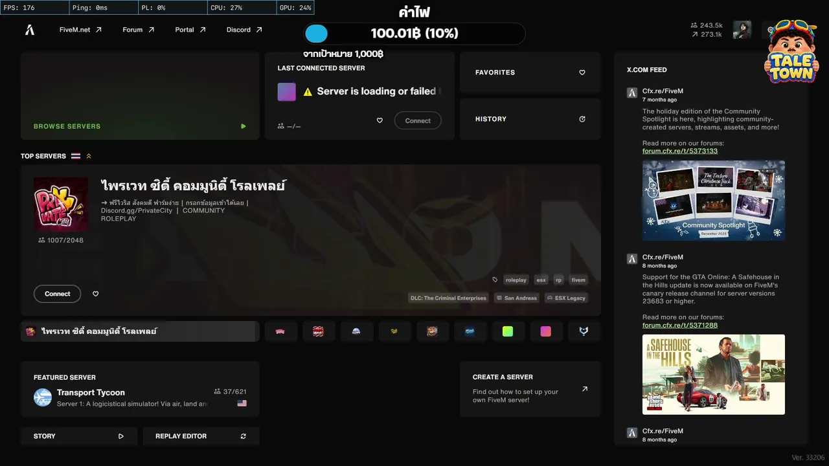
Task: Open Create a Server guide
Action: point(530,389)
